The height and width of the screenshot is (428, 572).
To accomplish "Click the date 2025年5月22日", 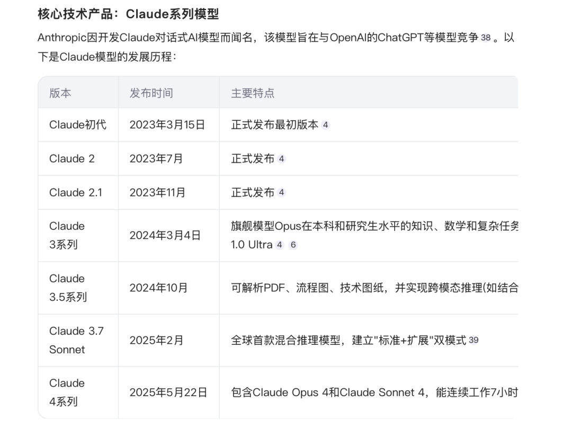I will click(168, 392).
